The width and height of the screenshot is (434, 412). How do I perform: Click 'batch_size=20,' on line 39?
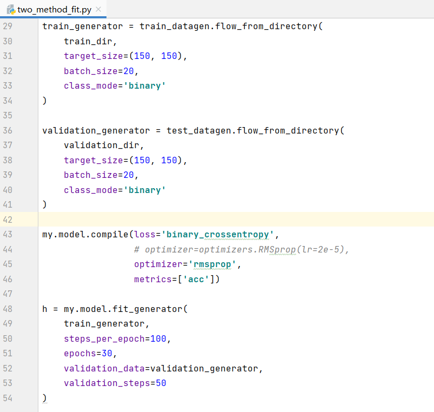point(101,175)
